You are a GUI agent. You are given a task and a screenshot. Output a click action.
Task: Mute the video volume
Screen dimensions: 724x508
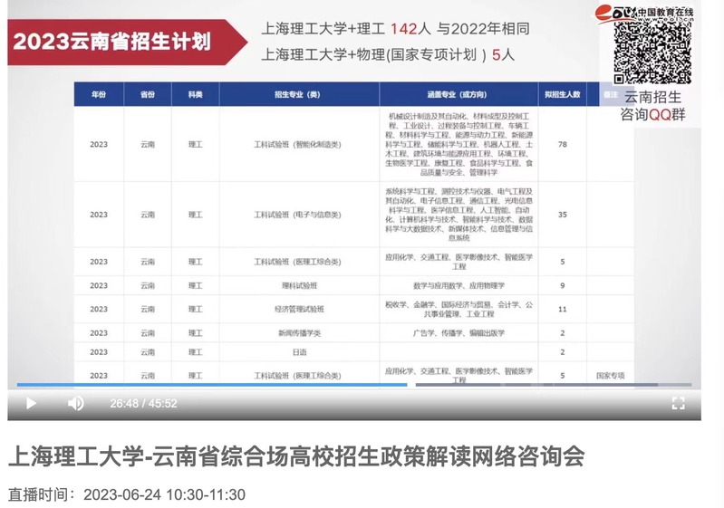click(x=76, y=403)
